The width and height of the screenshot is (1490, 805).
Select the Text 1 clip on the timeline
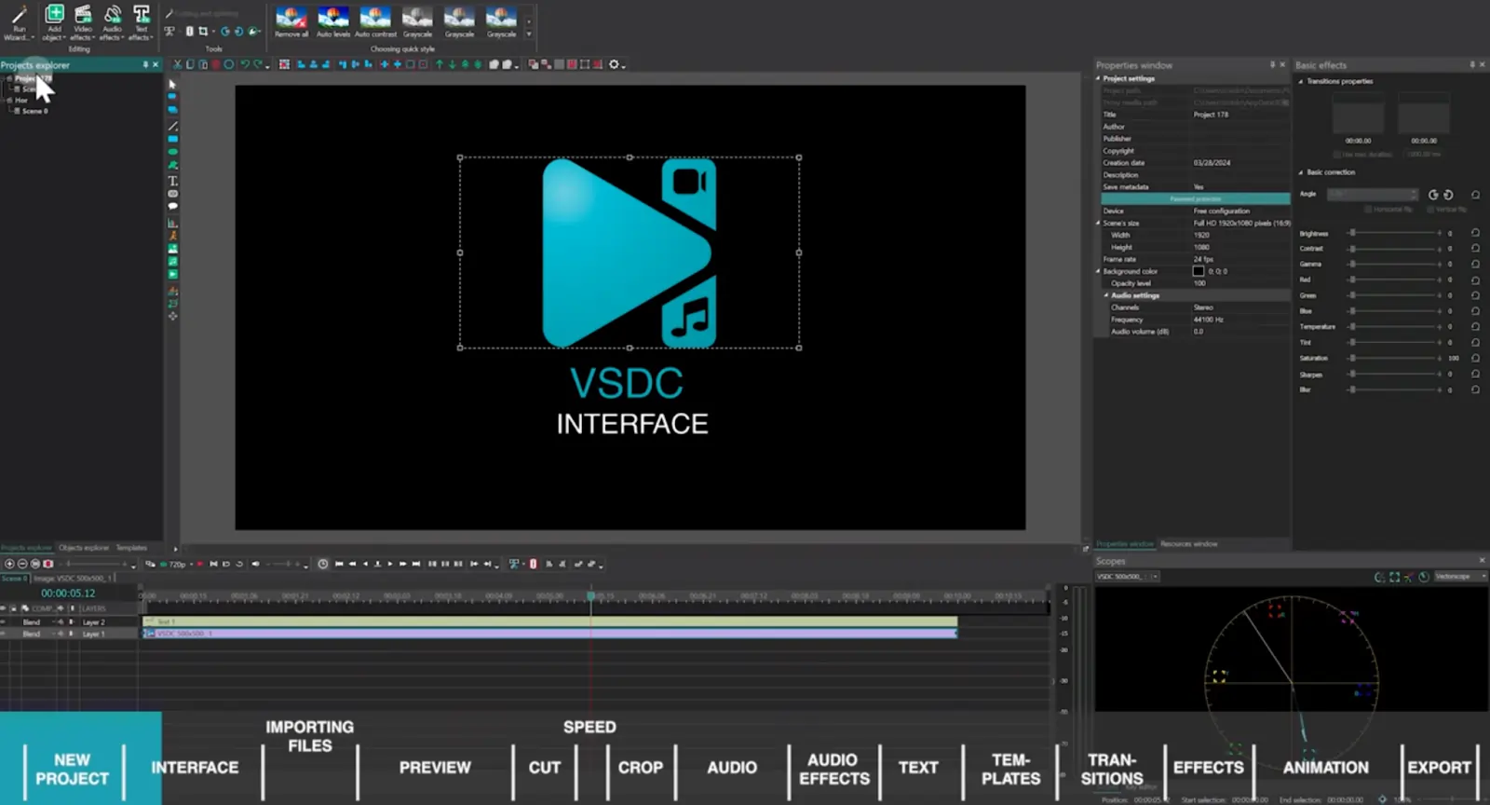(549, 621)
